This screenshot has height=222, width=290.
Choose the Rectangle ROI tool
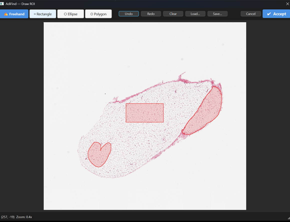pos(43,14)
